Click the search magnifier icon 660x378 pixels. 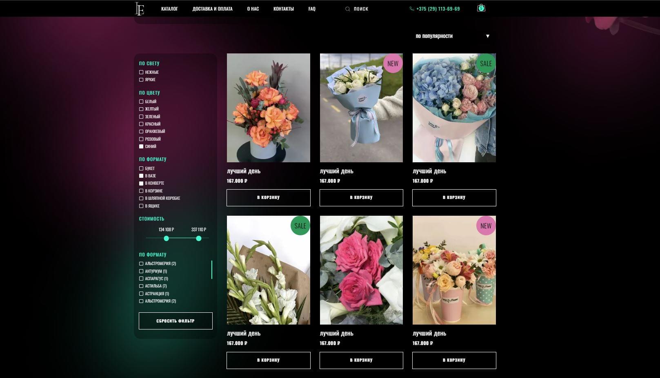[348, 9]
